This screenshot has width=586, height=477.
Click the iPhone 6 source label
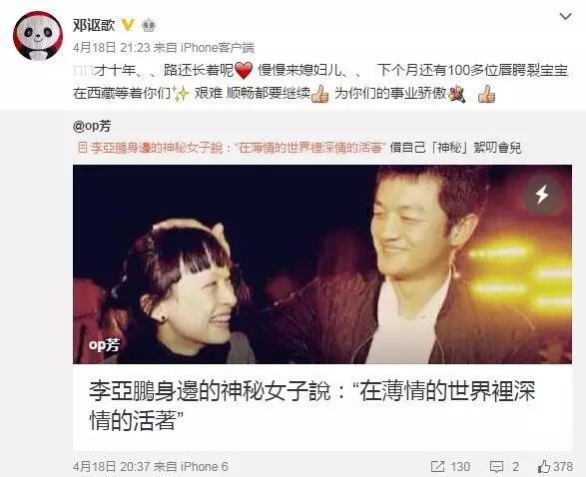[204, 467]
